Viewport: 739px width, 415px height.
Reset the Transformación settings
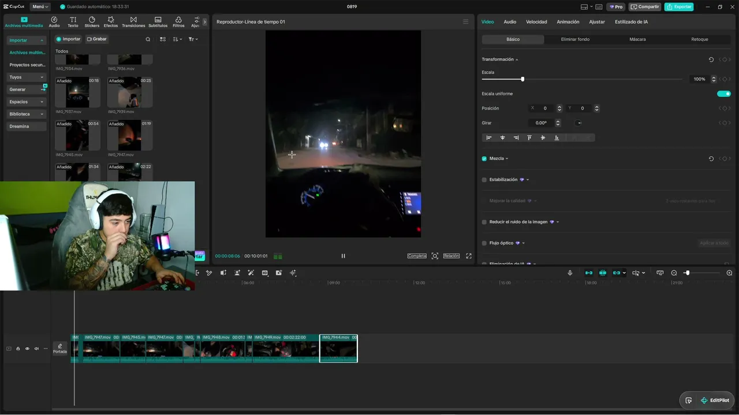click(x=711, y=59)
